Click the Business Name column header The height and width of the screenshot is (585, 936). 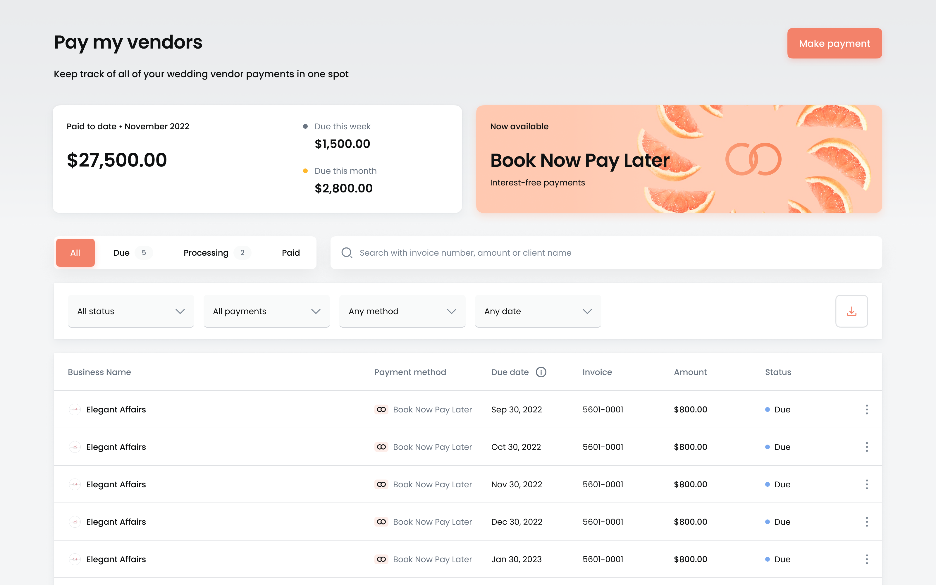(x=99, y=372)
